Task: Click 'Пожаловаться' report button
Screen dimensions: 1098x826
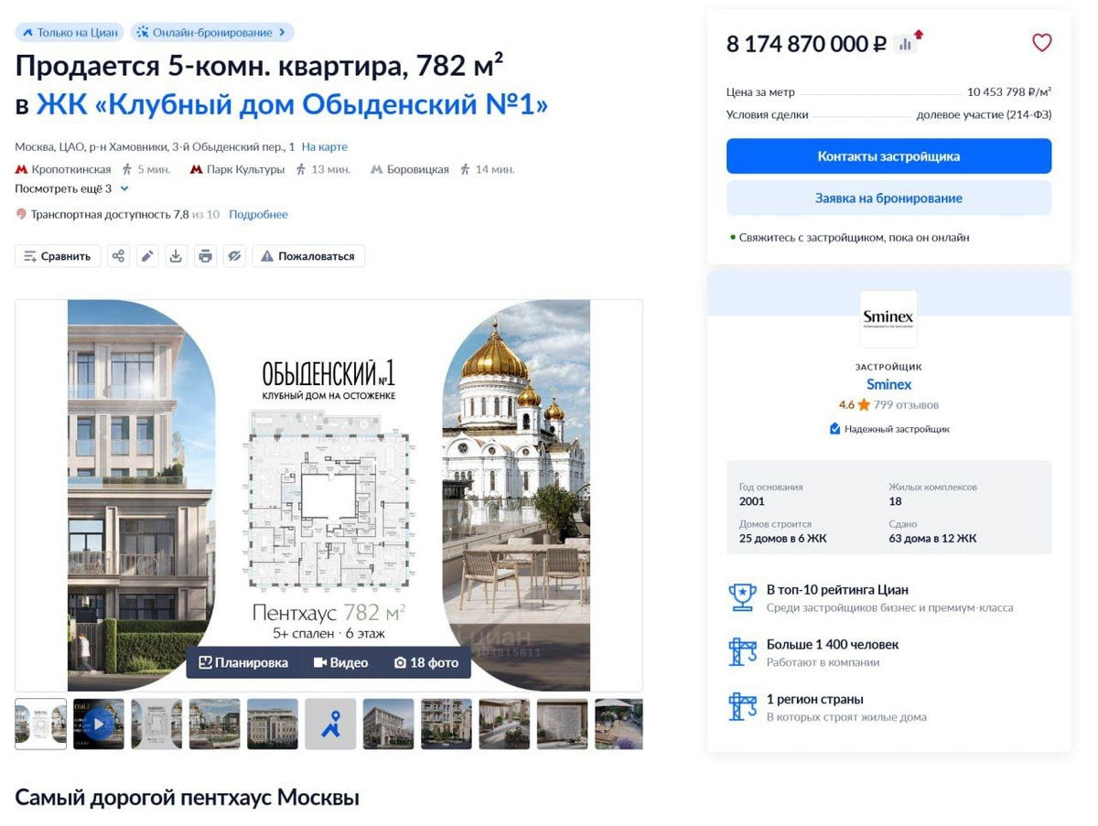Action: tap(308, 256)
